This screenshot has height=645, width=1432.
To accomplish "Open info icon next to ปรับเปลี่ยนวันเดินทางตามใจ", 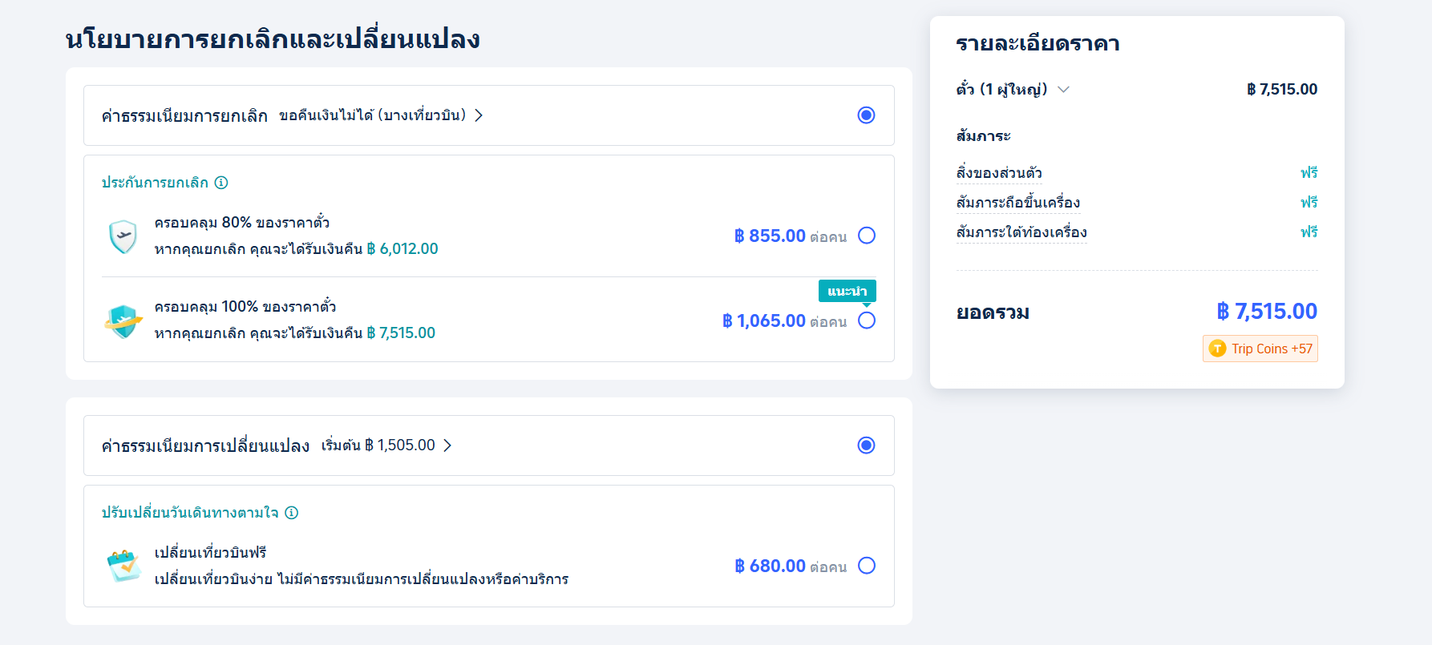I will pyautogui.click(x=292, y=513).
